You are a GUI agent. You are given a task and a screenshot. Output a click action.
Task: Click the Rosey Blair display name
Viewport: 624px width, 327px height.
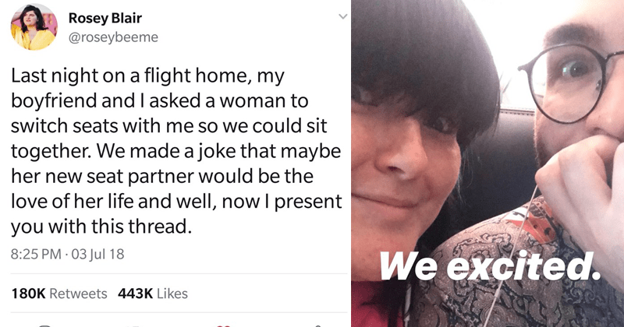pos(105,18)
